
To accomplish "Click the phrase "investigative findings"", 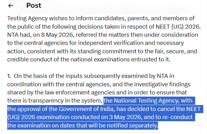I will 162,84.
